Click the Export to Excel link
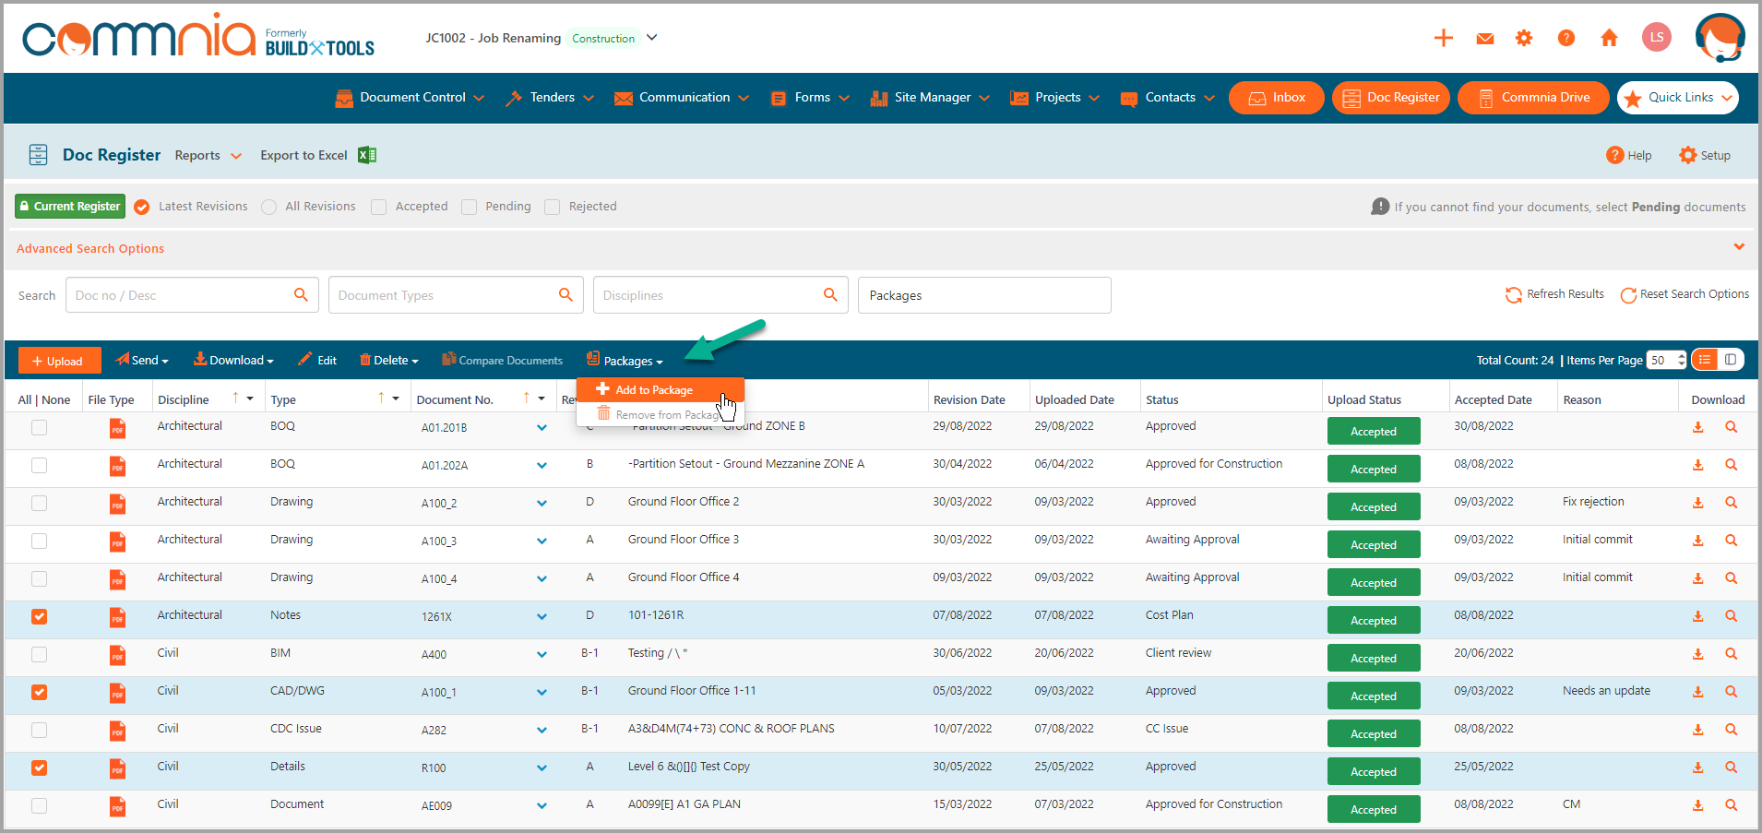The image size is (1762, 833). [x=304, y=155]
